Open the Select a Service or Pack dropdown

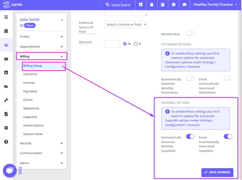pos(126,25)
